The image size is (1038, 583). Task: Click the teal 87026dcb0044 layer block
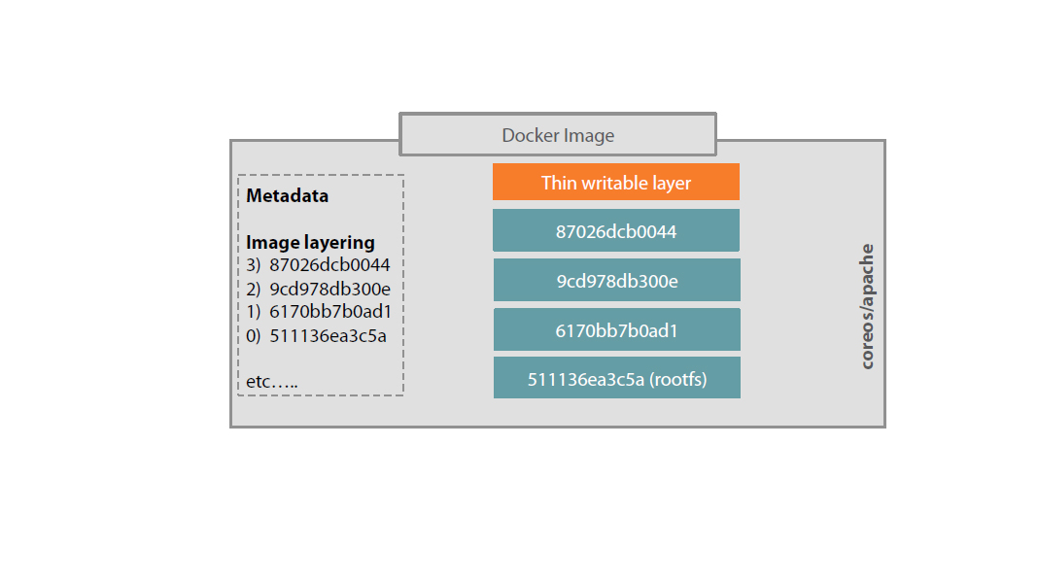[x=616, y=232]
